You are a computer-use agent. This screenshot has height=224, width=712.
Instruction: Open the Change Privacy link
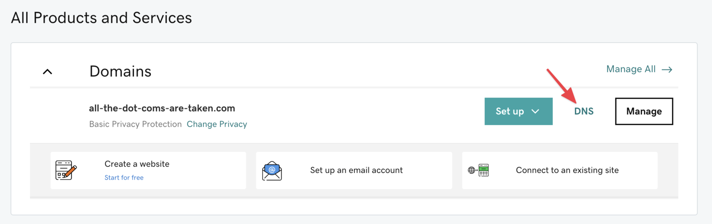coord(217,124)
